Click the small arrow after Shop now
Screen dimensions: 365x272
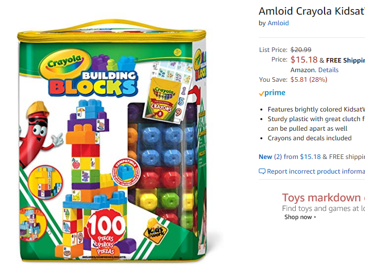click(x=315, y=217)
